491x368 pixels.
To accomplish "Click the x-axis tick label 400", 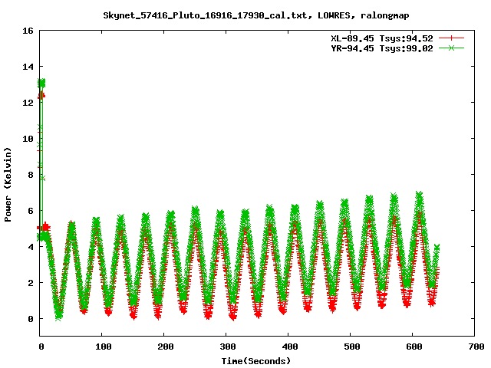I will pyautogui.click(x=290, y=347).
